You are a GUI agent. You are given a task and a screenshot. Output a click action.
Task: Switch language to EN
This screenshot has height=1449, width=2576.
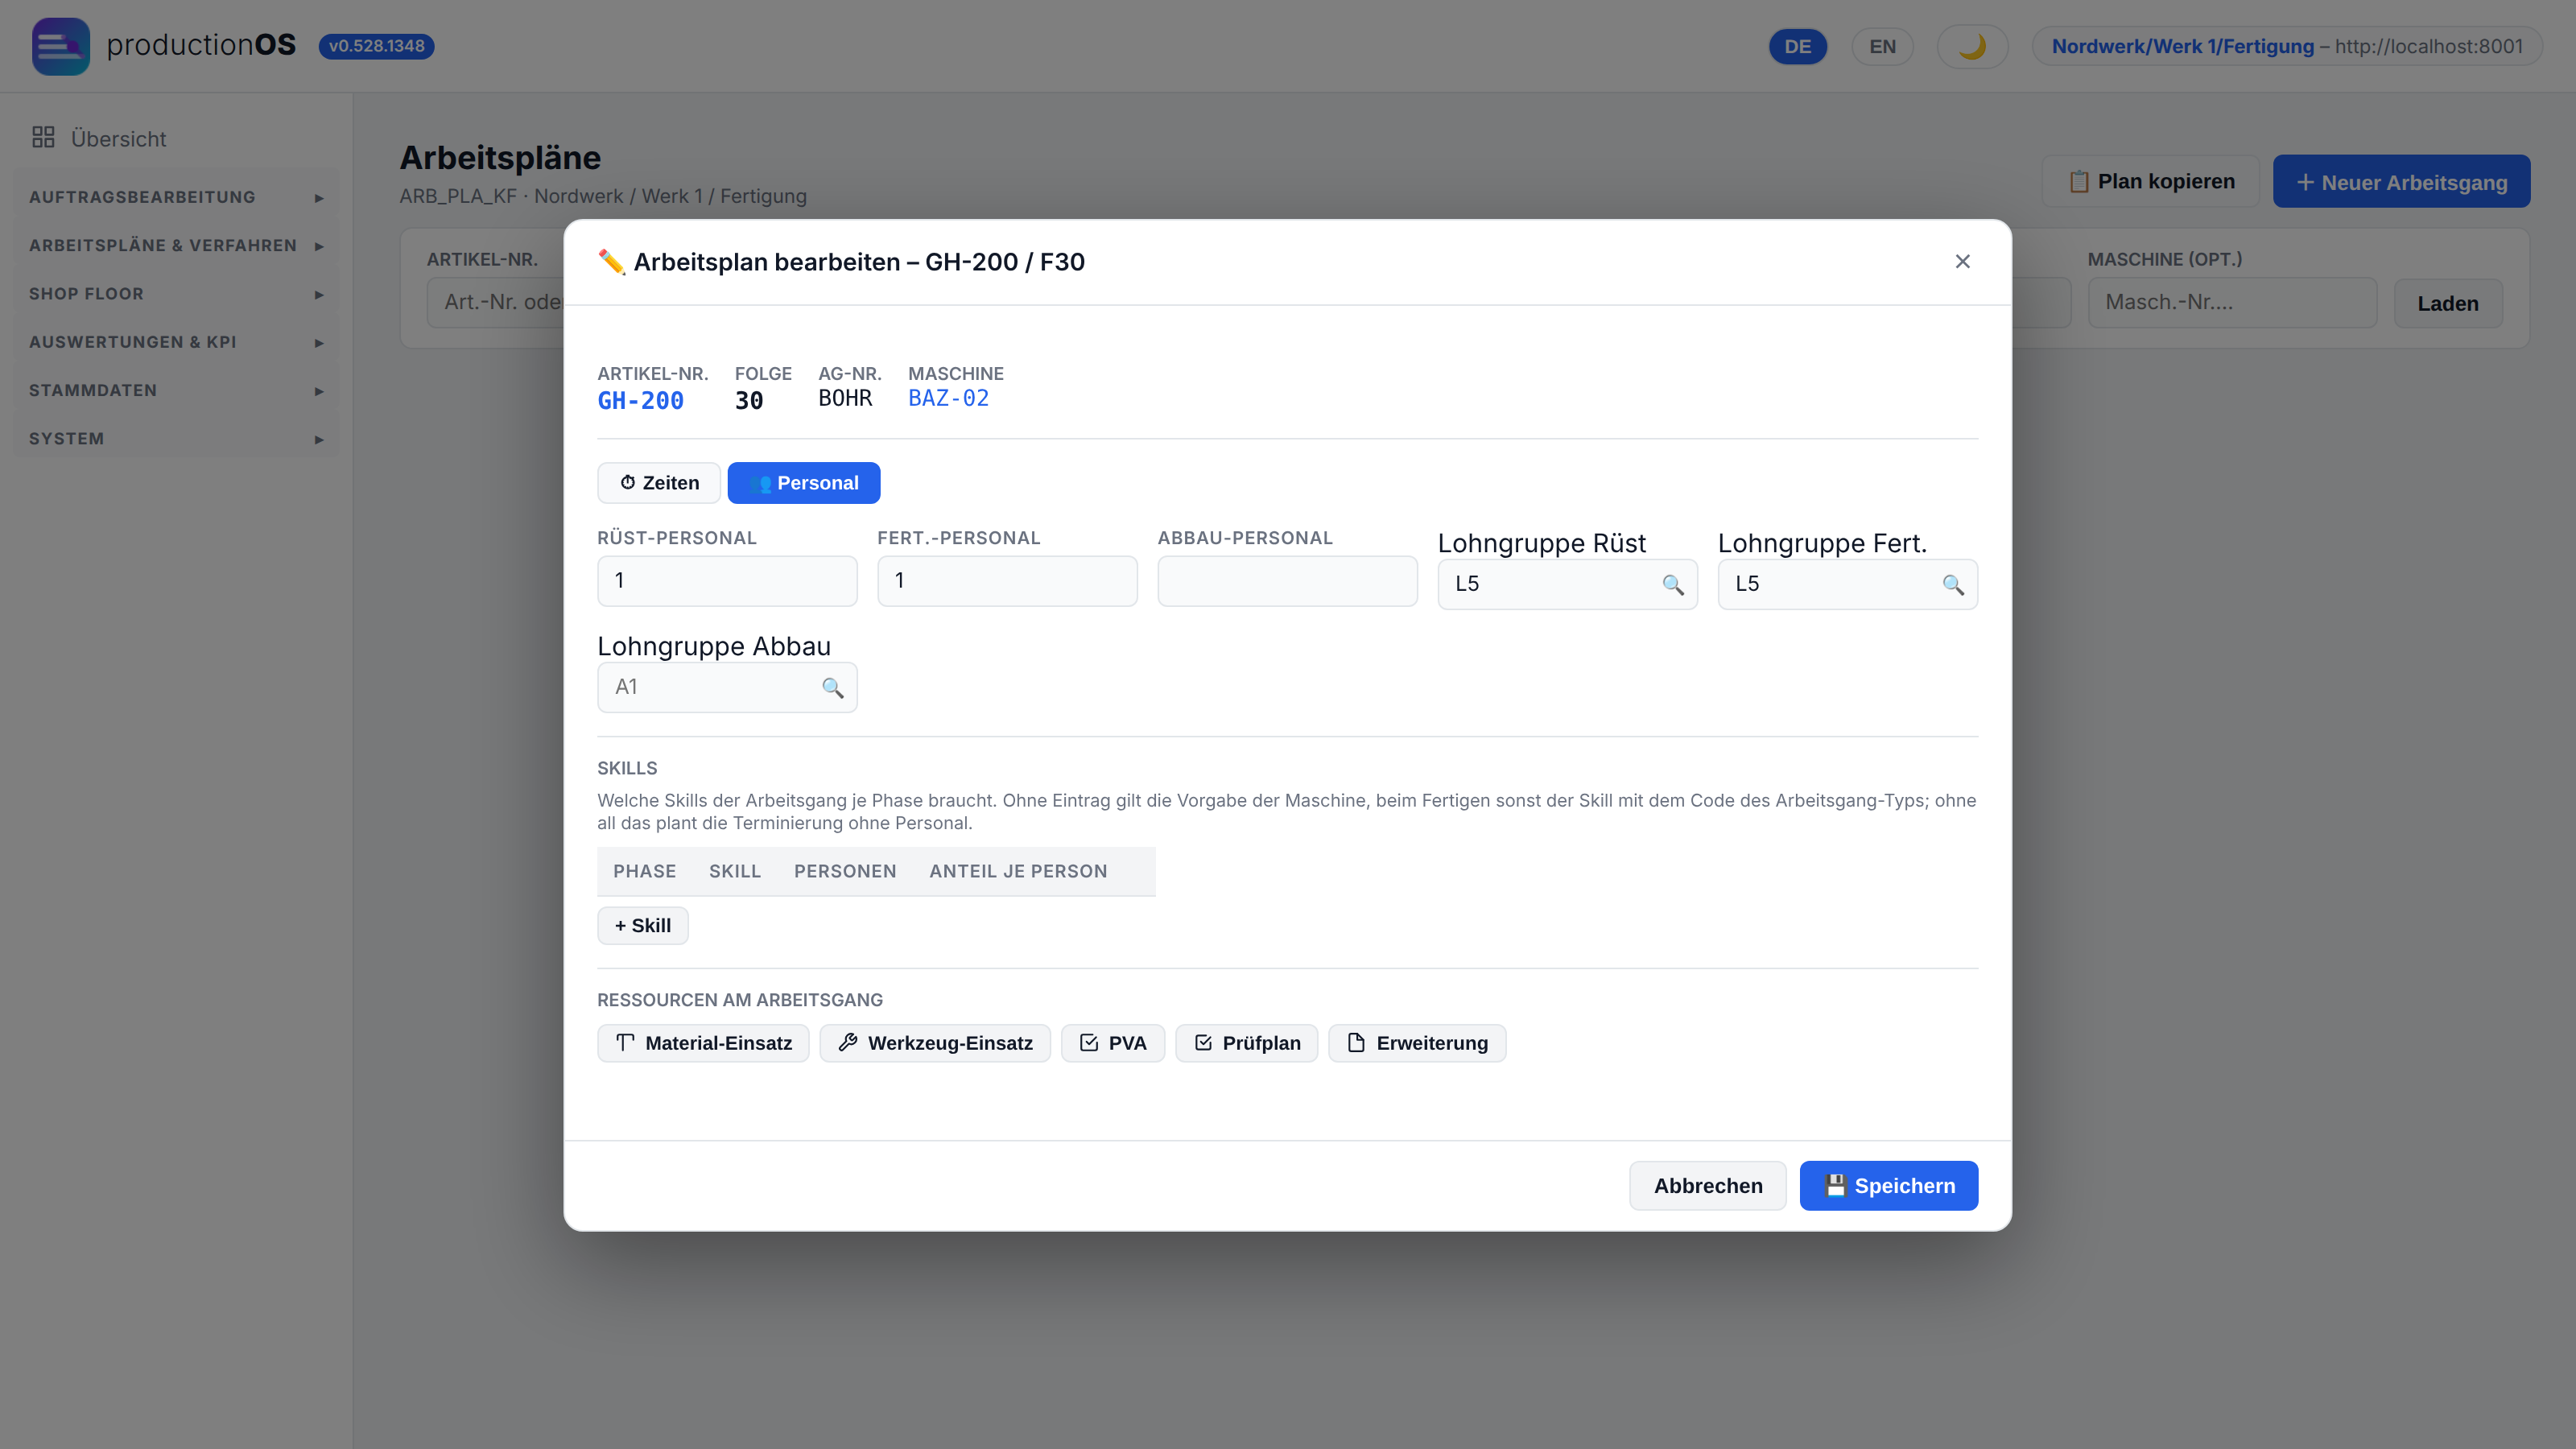[1882, 46]
